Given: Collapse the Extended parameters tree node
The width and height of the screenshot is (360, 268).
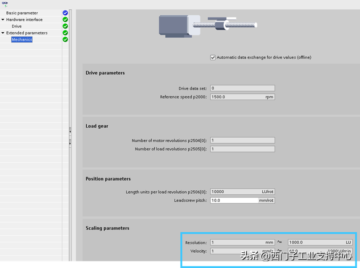Looking at the screenshot, I should click(3, 33).
